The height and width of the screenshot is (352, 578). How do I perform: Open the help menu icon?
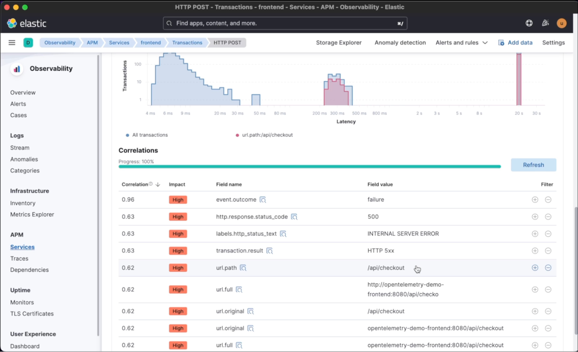coord(529,23)
